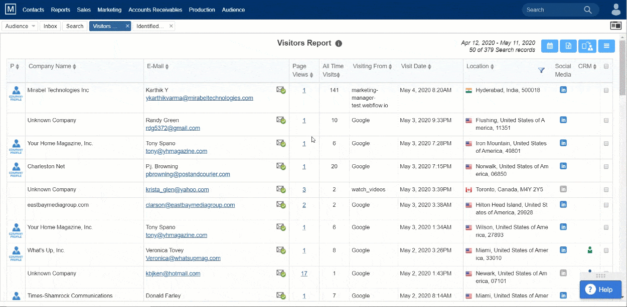Open LinkedIn icon for Flushing row
The height and width of the screenshot is (307, 627).
coord(563,120)
